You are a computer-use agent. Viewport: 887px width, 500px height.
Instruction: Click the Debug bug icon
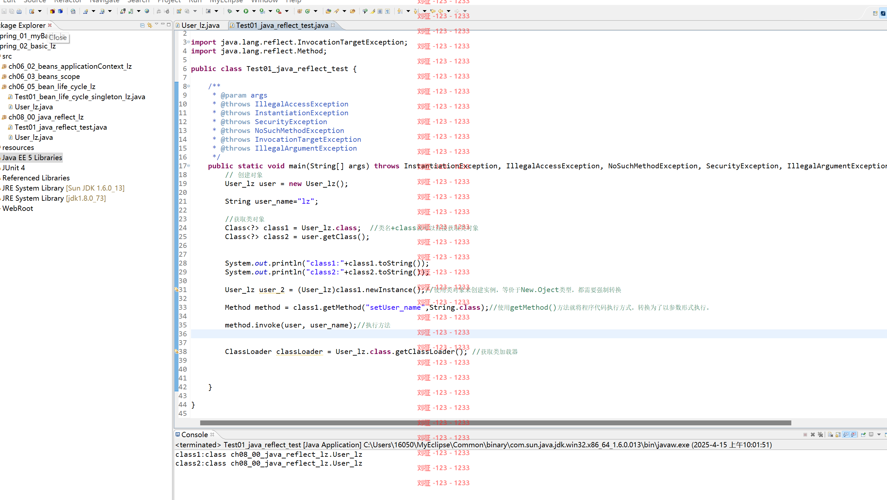click(x=230, y=11)
